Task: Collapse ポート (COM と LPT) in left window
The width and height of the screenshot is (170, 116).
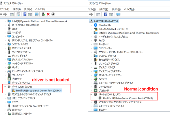Action: click(x=5, y=87)
